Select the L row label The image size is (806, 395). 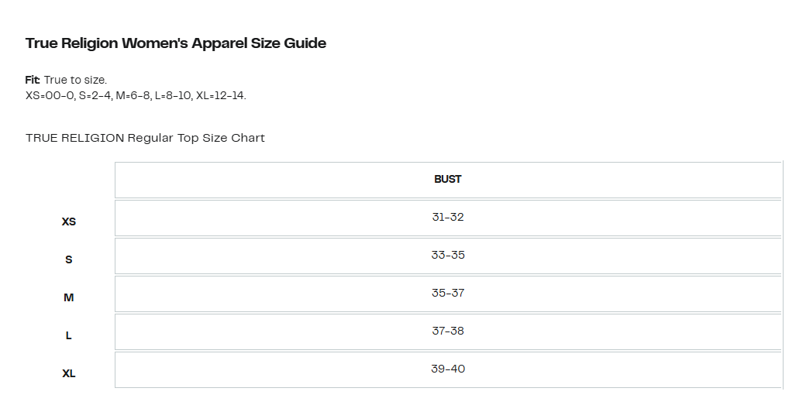(69, 335)
